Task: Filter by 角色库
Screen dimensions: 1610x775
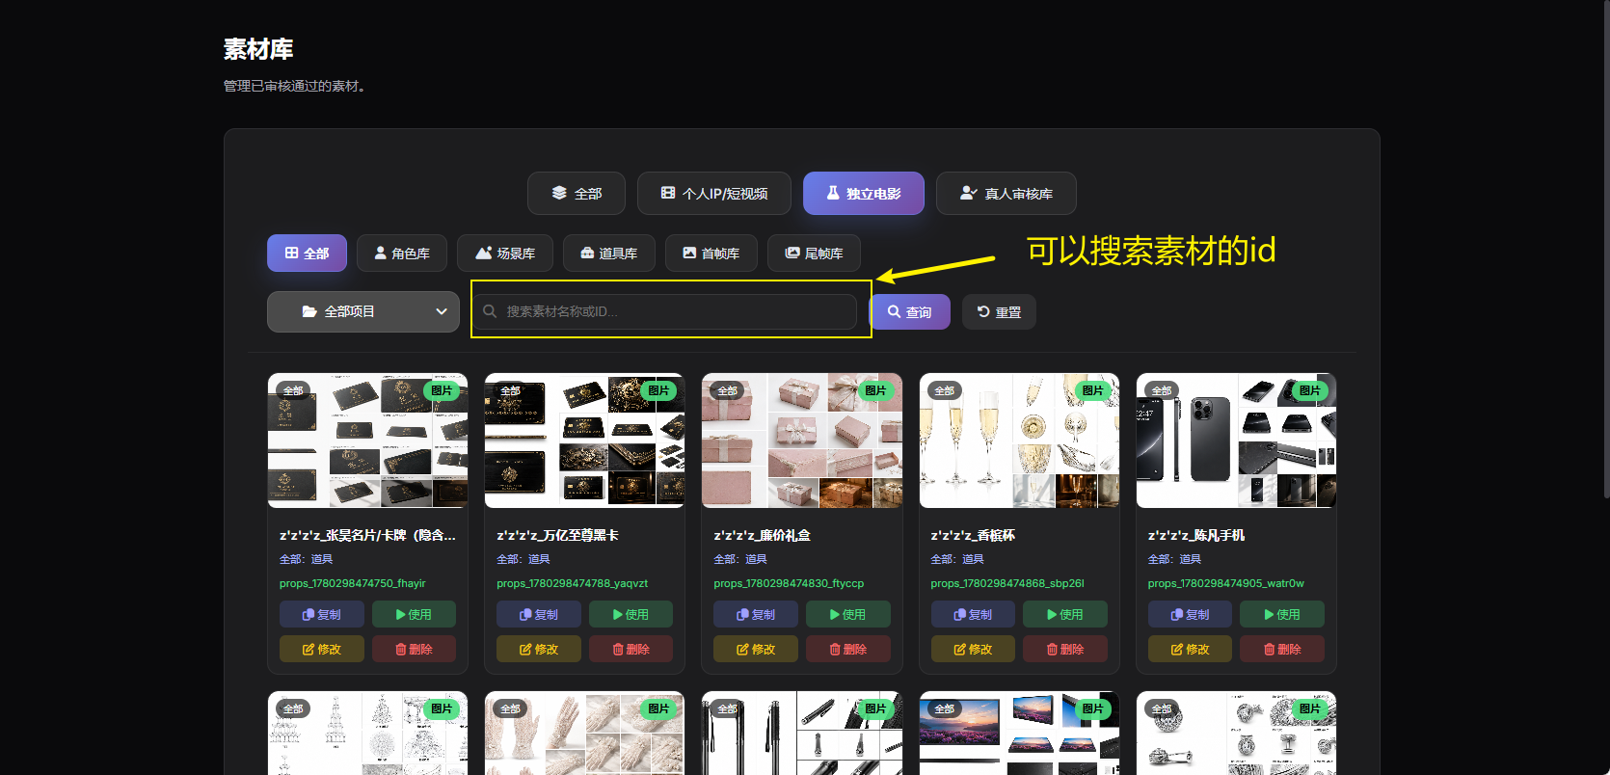Action: point(402,254)
